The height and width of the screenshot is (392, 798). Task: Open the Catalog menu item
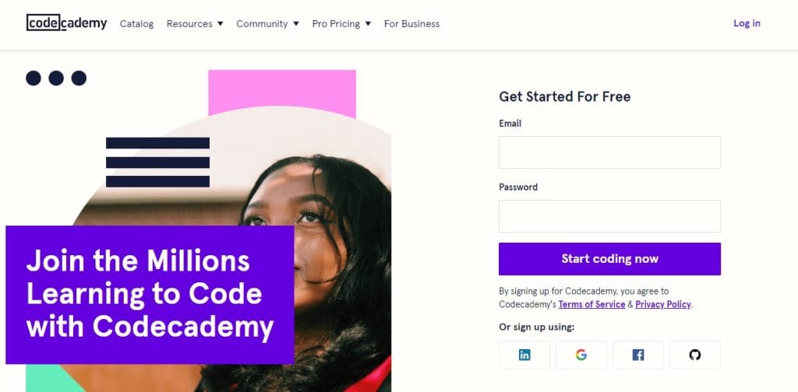pos(136,24)
